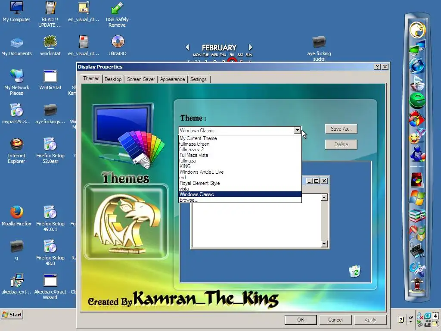Open the Akeeba eXtract Wizard shortcut
Image resolution: width=441 pixels, height=331 pixels.
50,287
